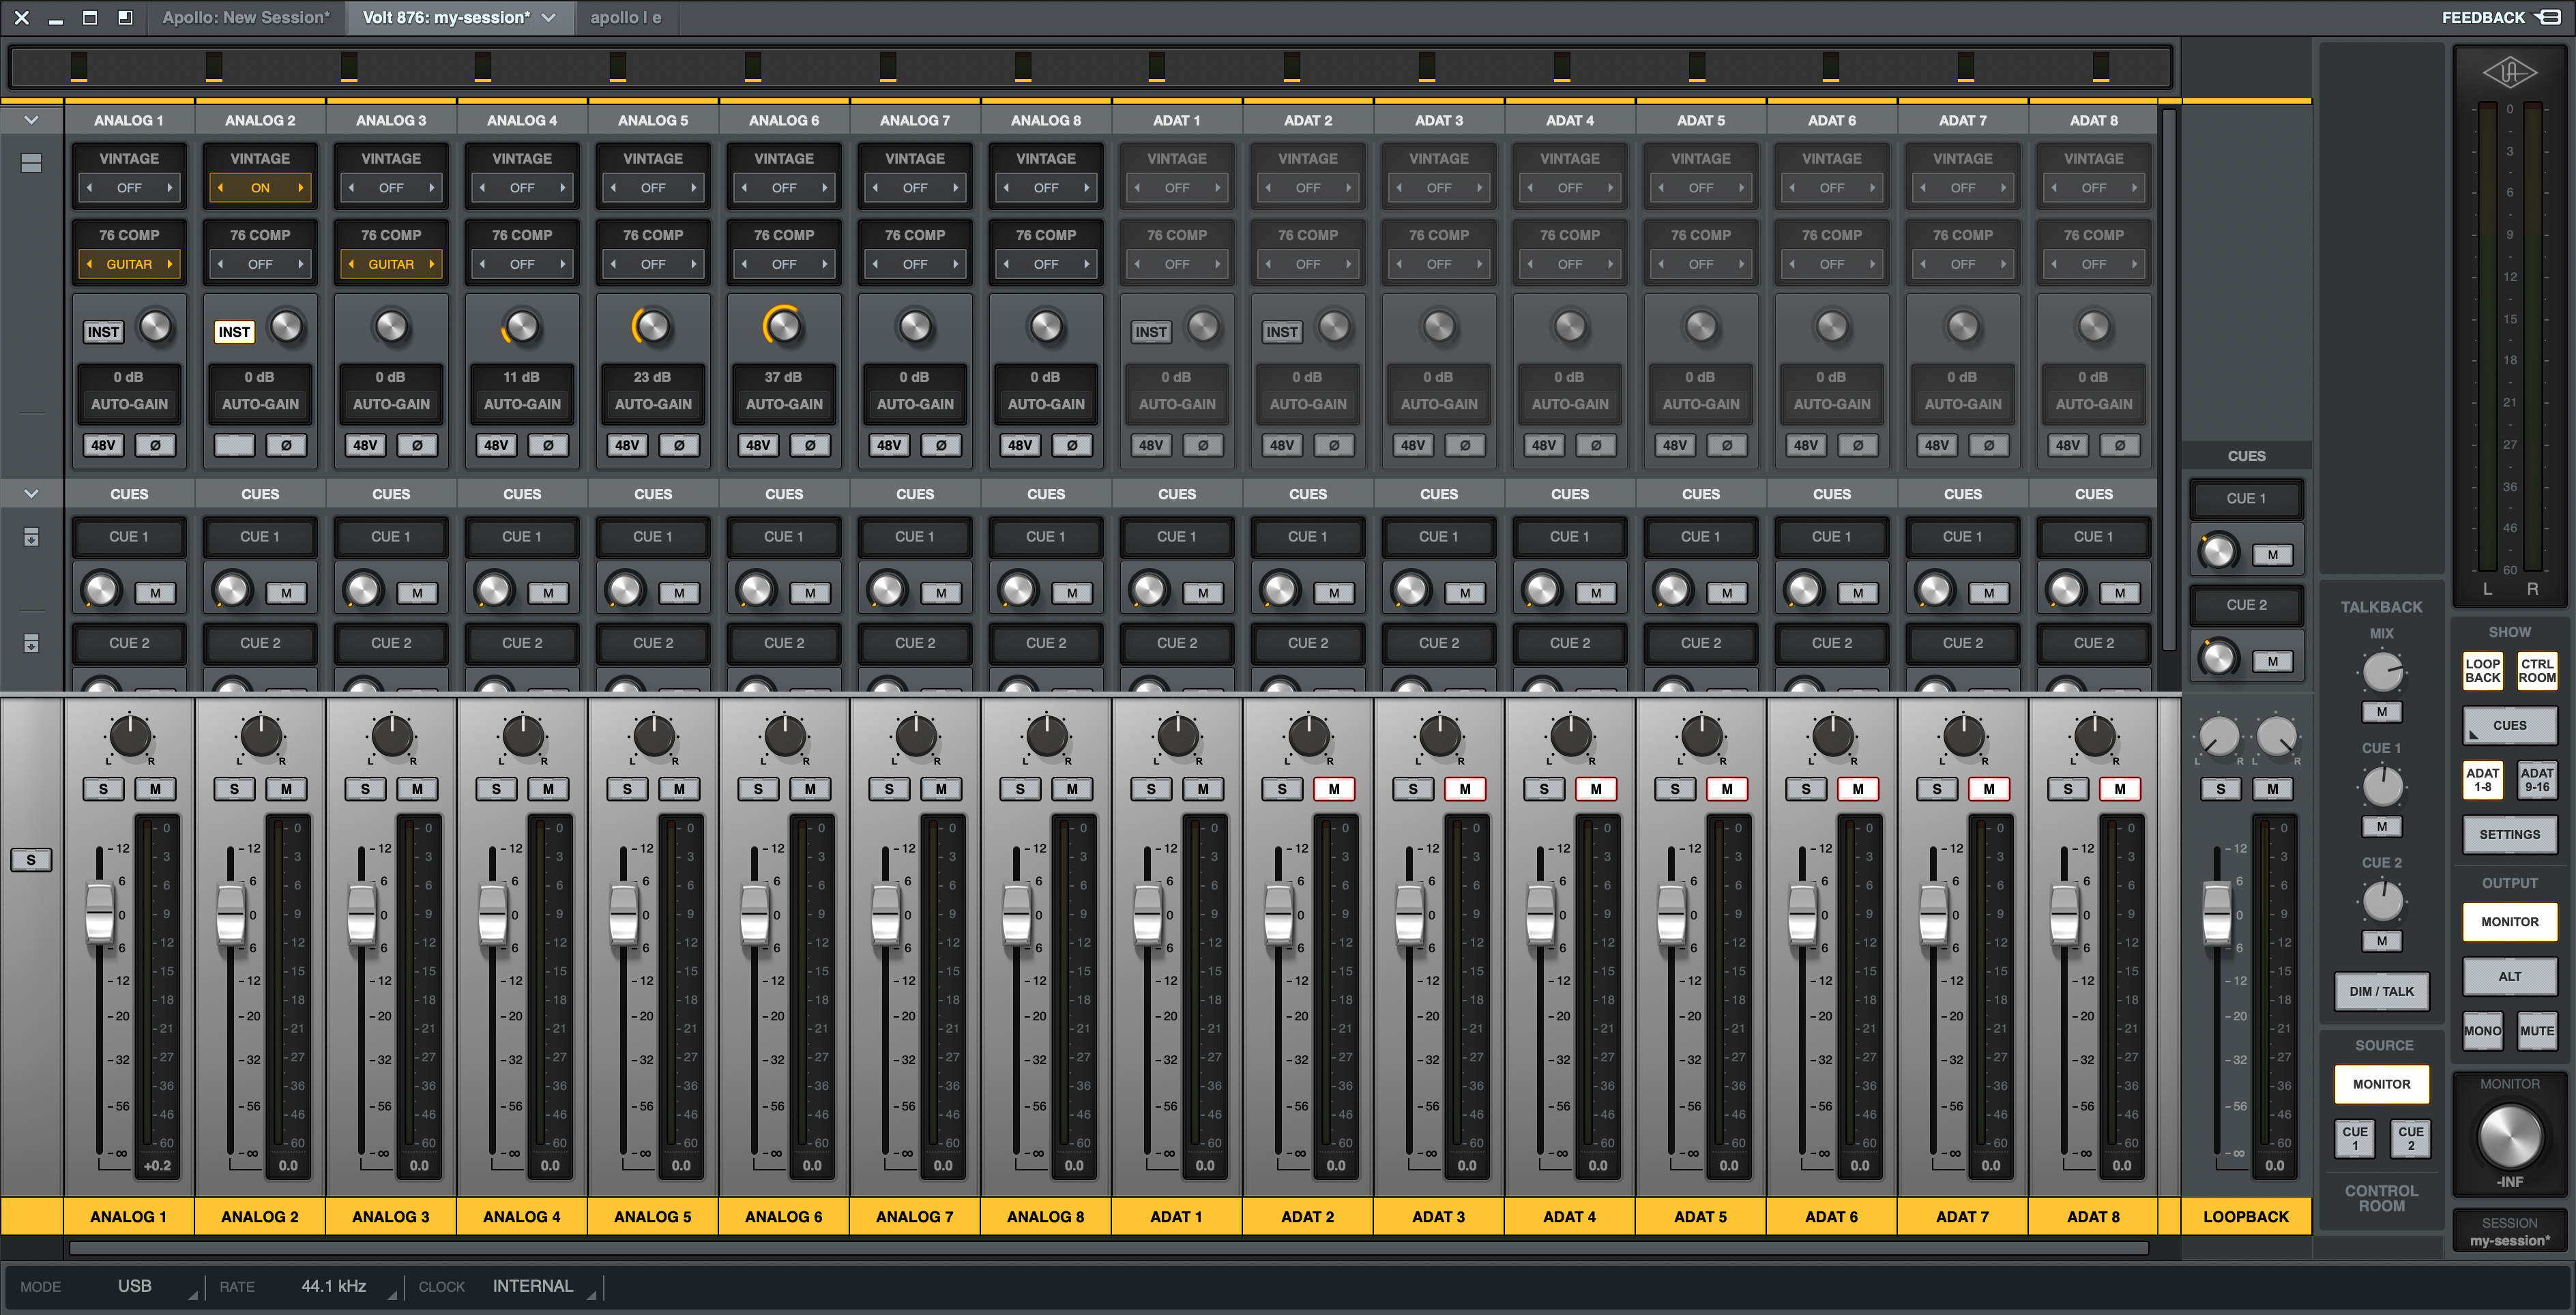Click ANALOG 2 CUE 1 send knob
This screenshot has width=2576, height=1315.
pyautogui.click(x=232, y=590)
